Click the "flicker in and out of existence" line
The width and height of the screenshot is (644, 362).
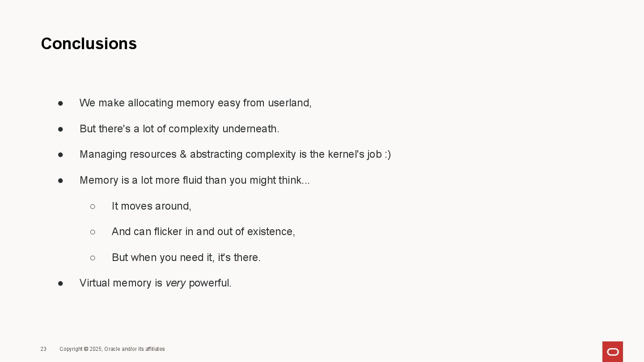[203, 232]
